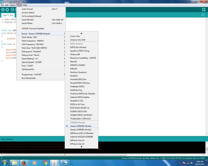Launch Chrome from the taskbar

pos(45,163)
